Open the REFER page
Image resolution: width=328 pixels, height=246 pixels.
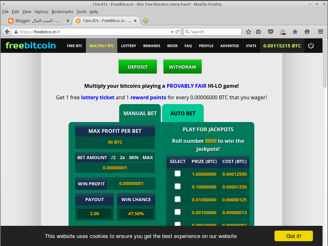point(172,45)
